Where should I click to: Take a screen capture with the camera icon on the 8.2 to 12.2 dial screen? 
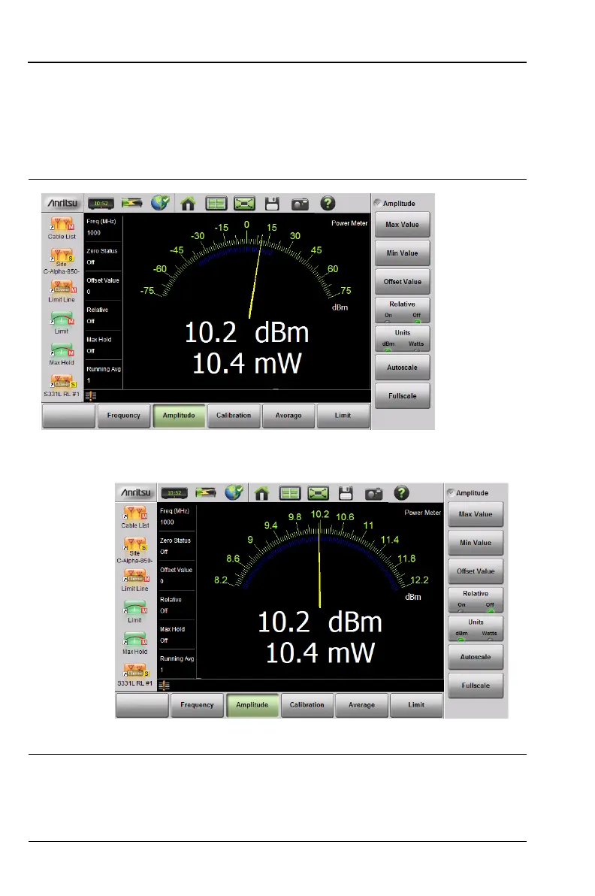(x=373, y=494)
